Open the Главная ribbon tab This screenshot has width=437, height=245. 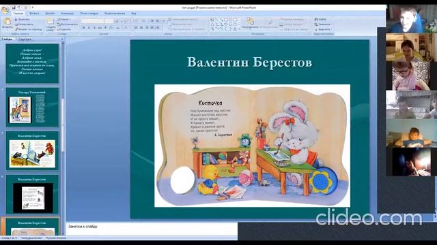coord(18,14)
